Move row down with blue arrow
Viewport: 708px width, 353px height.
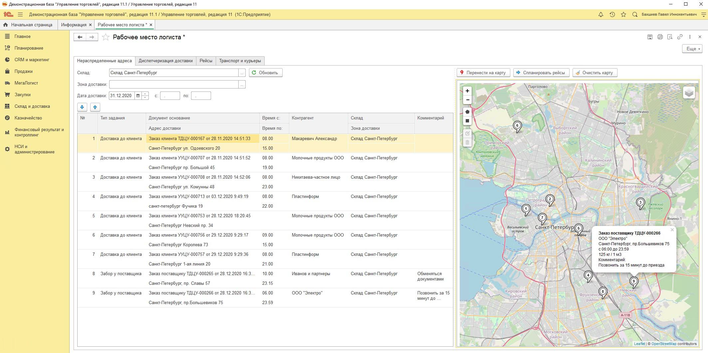[x=82, y=107]
